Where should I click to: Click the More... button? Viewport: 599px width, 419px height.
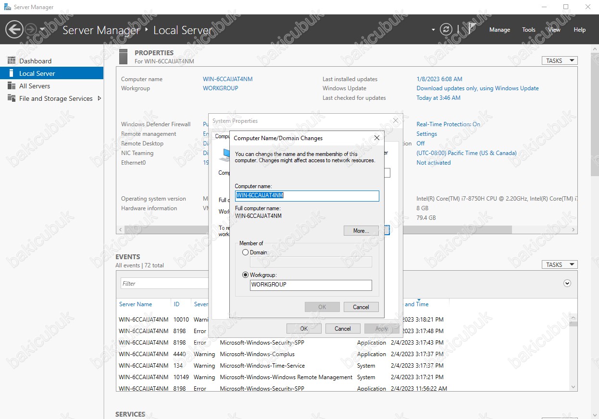point(361,231)
